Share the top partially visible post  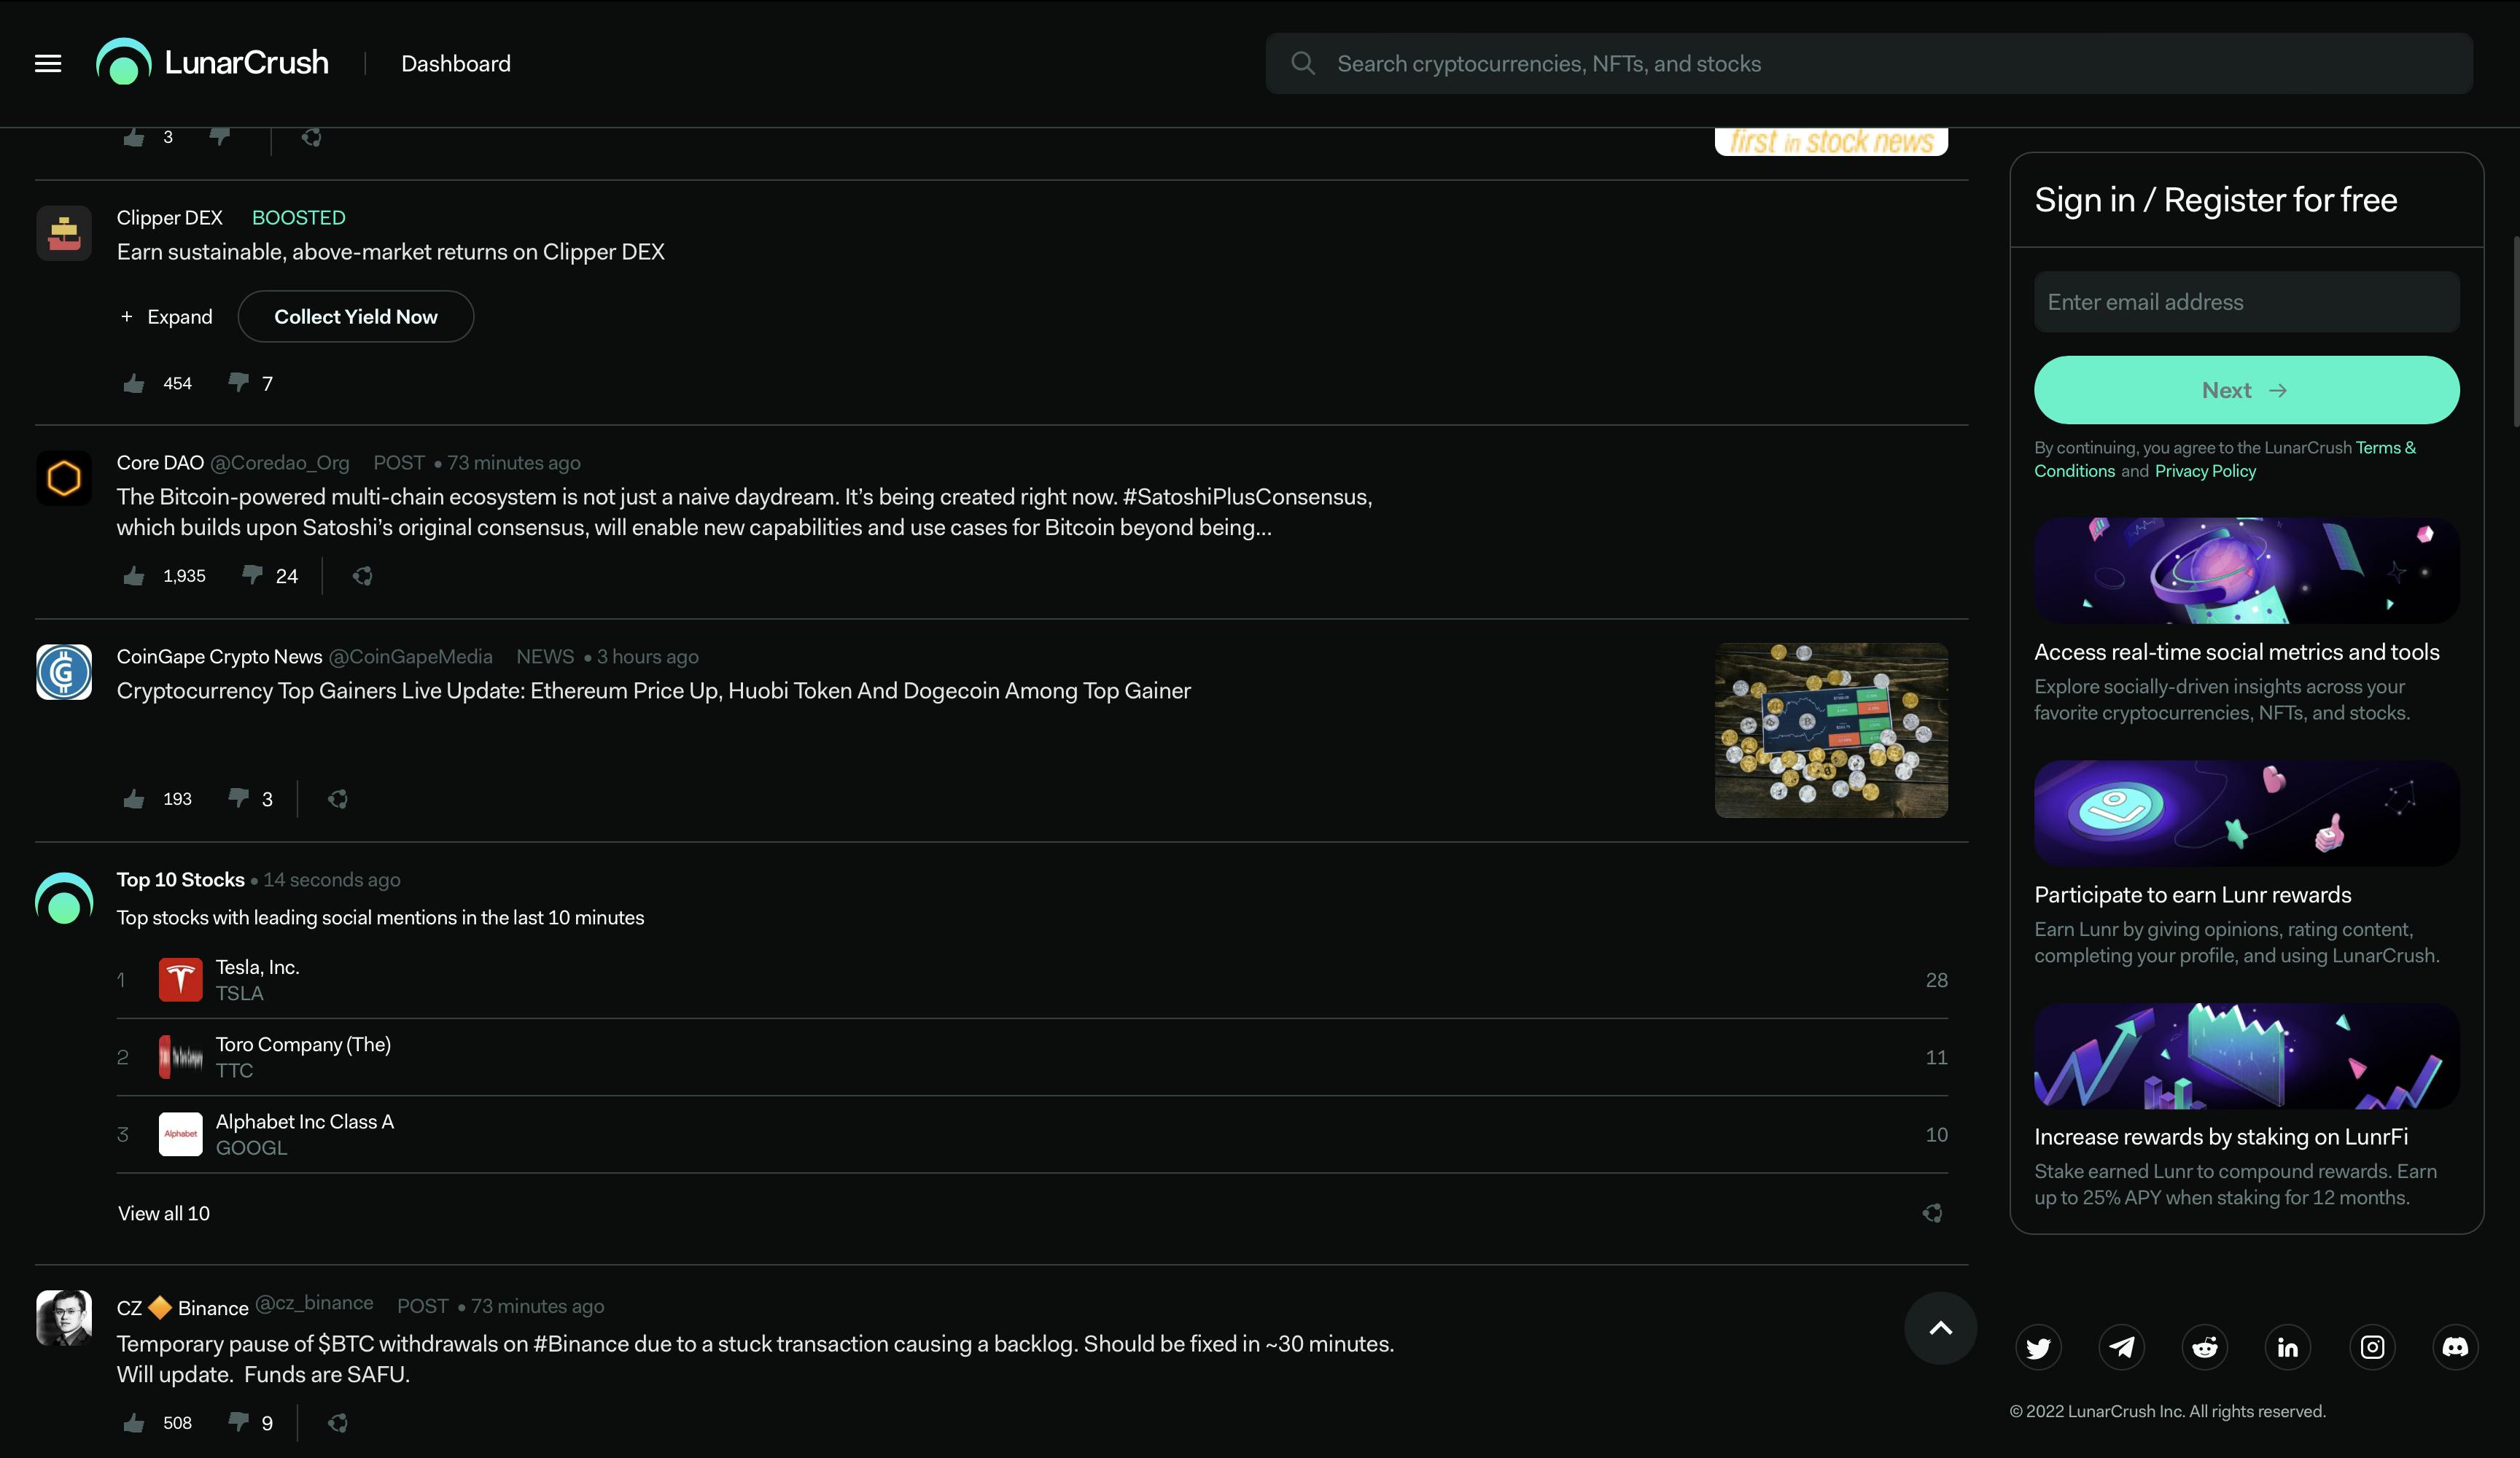(x=312, y=137)
